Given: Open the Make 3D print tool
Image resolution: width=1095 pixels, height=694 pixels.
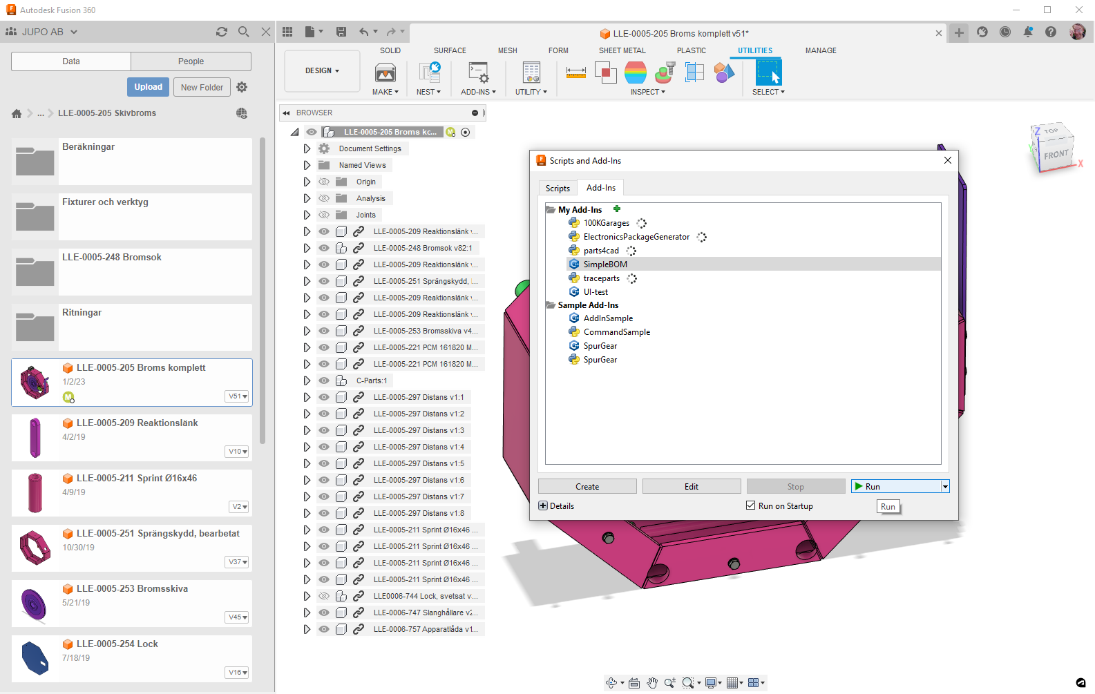Looking at the screenshot, I should pyautogui.click(x=385, y=73).
